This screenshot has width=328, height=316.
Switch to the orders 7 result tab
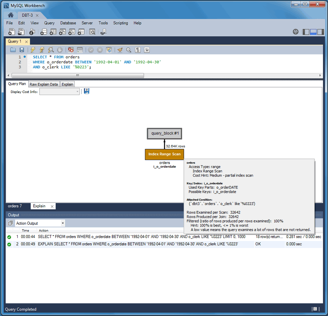coord(15,206)
